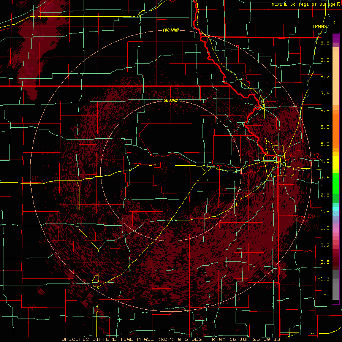Click the 1.0 legend value

point(325,228)
